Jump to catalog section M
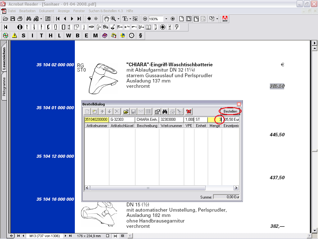 click(96, 35)
